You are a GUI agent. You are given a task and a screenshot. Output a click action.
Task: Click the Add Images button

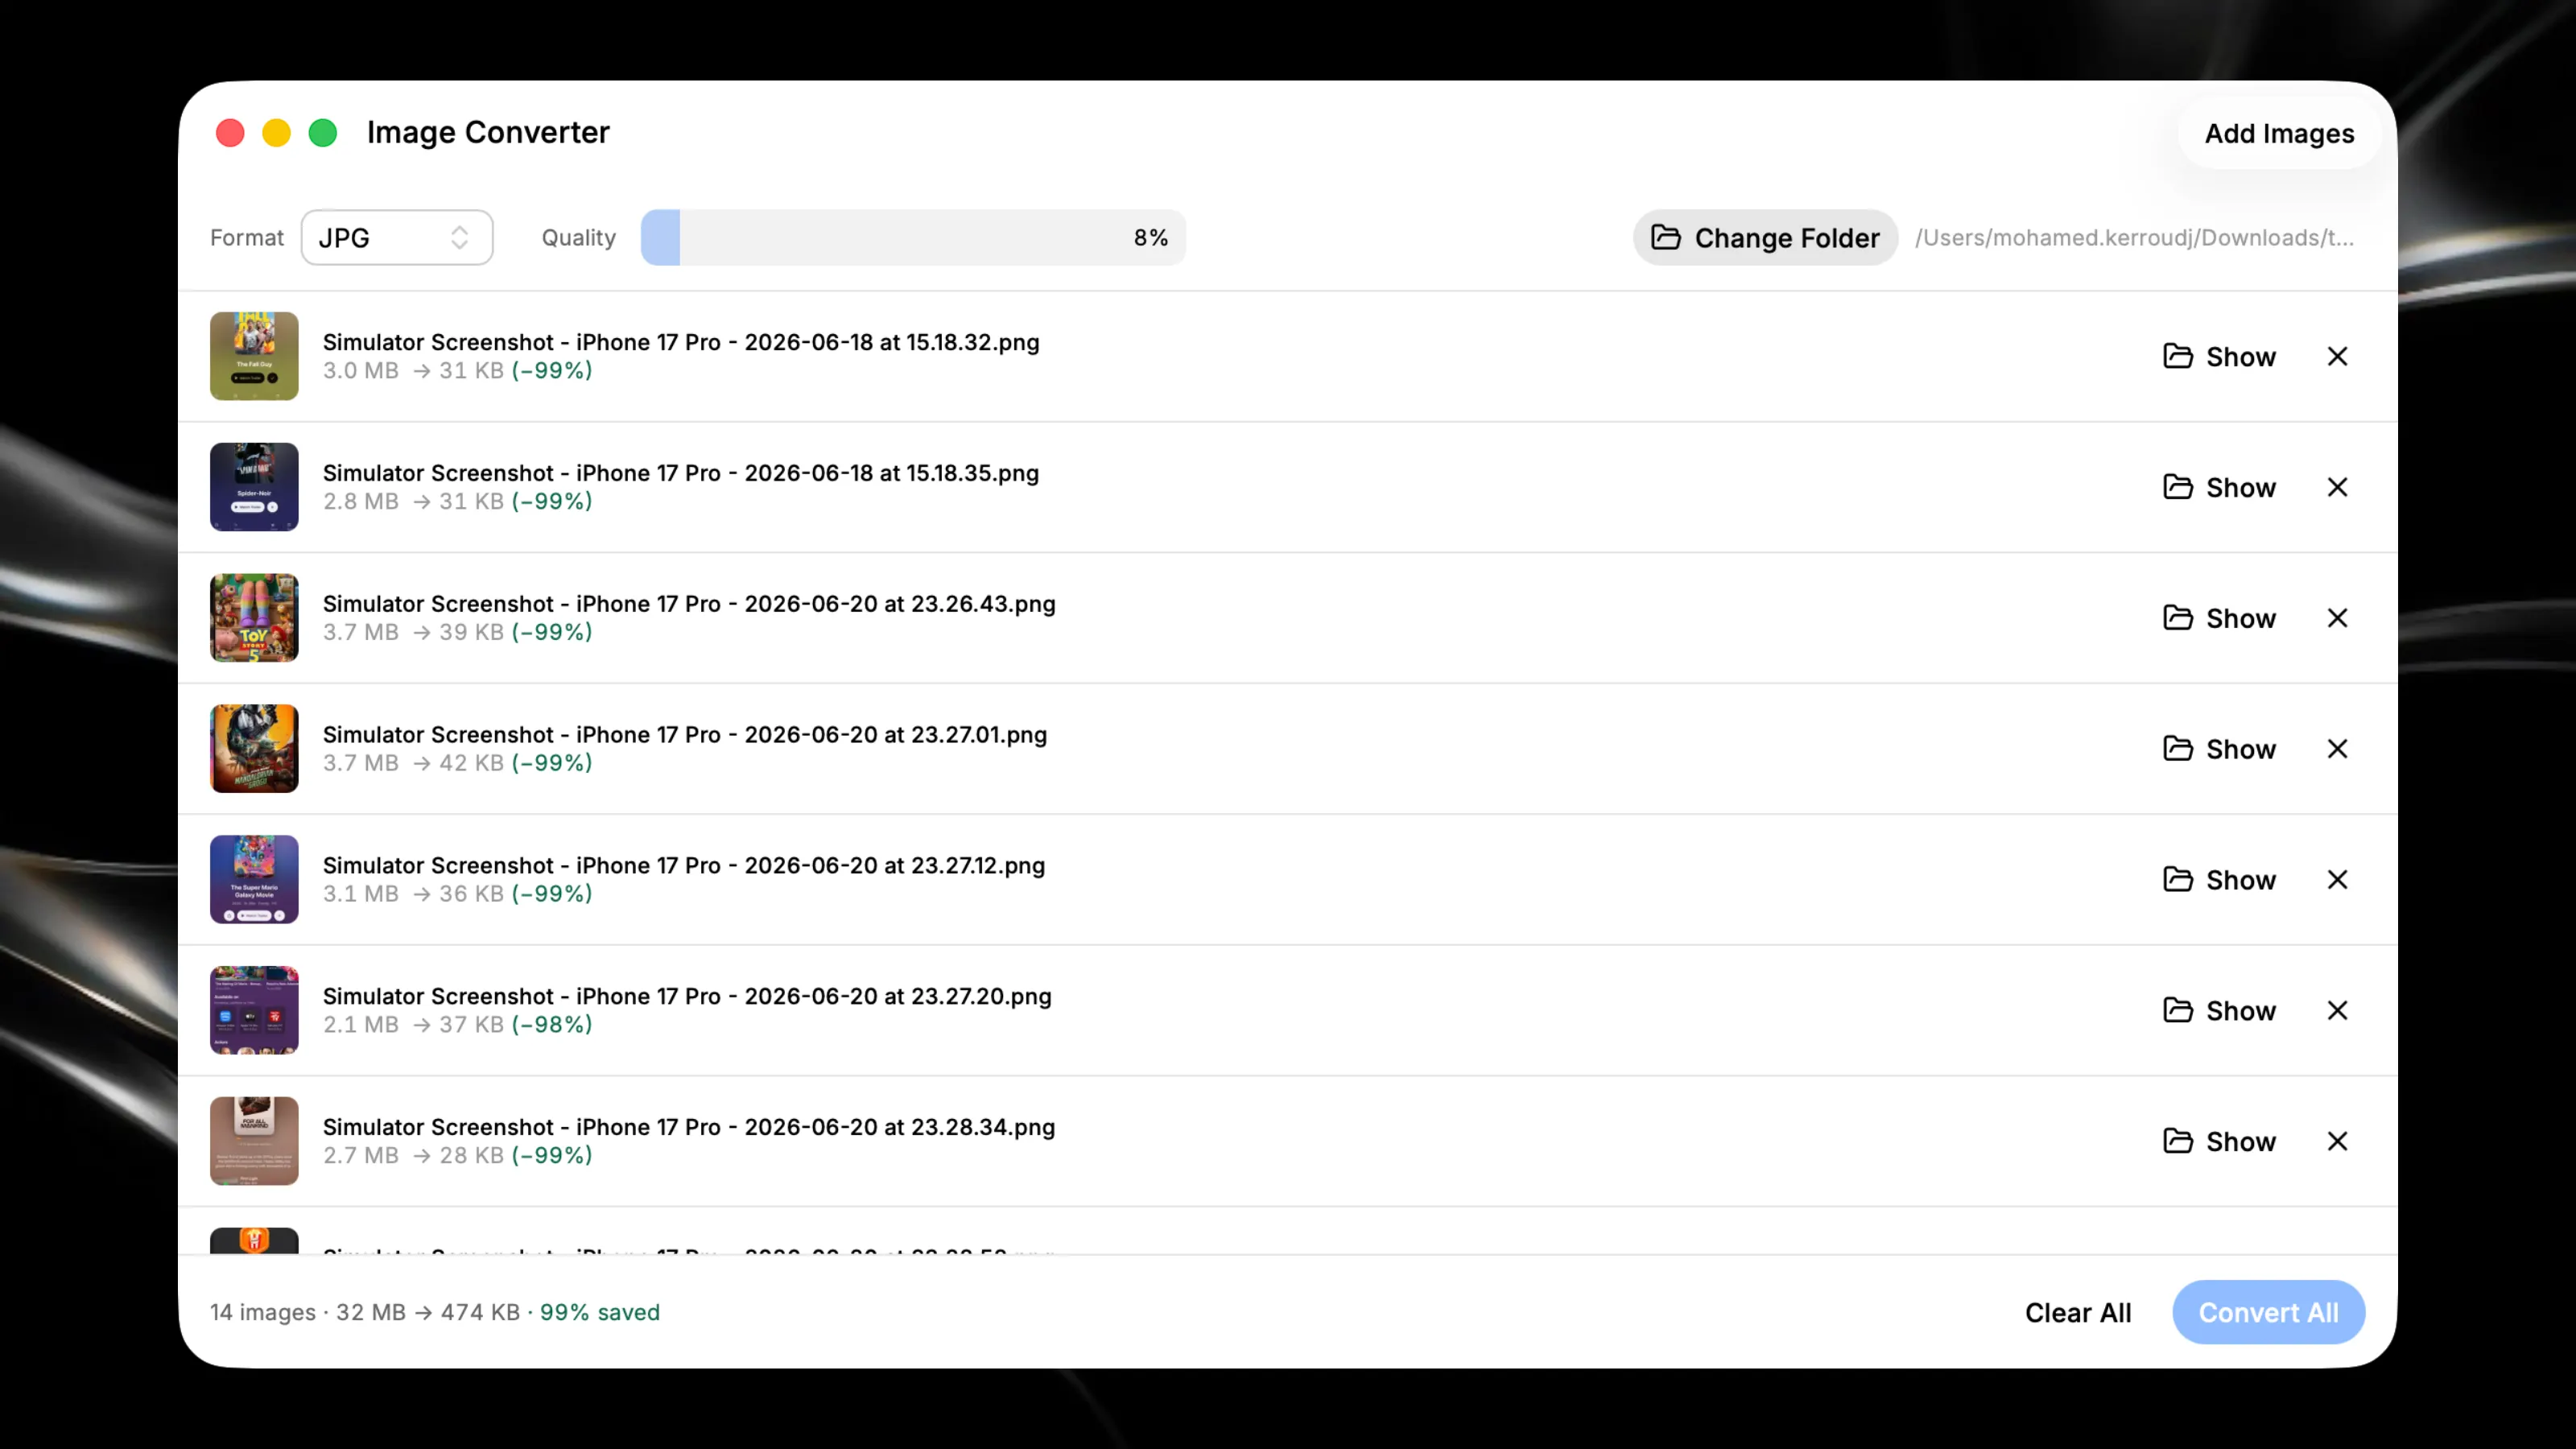pyautogui.click(x=2279, y=133)
